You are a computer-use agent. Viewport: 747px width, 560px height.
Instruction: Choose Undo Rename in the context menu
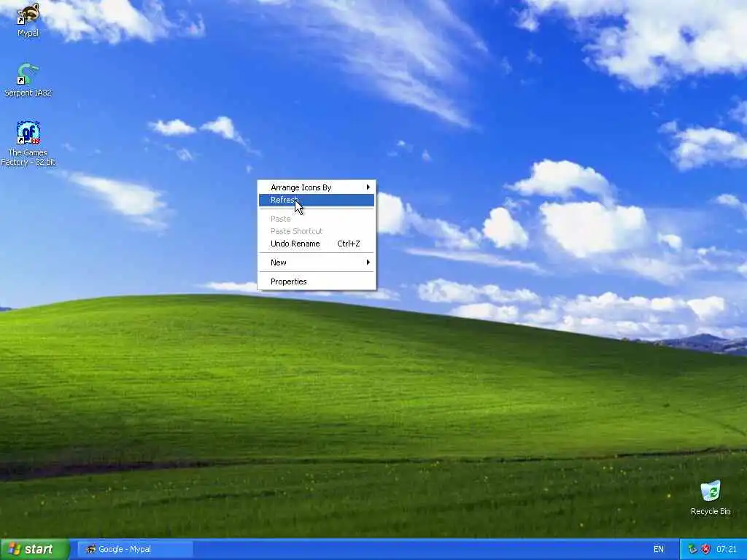[317, 244]
